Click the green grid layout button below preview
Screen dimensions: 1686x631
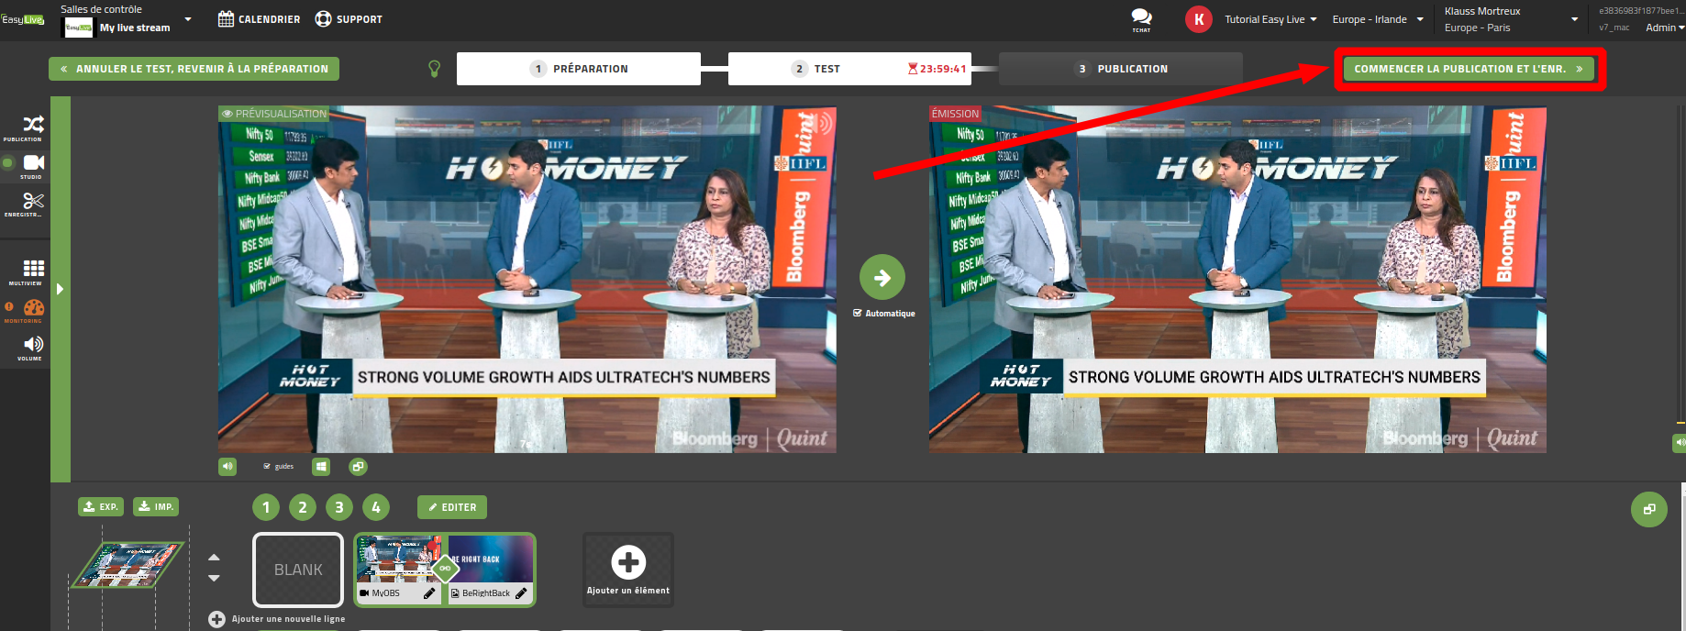tap(321, 467)
